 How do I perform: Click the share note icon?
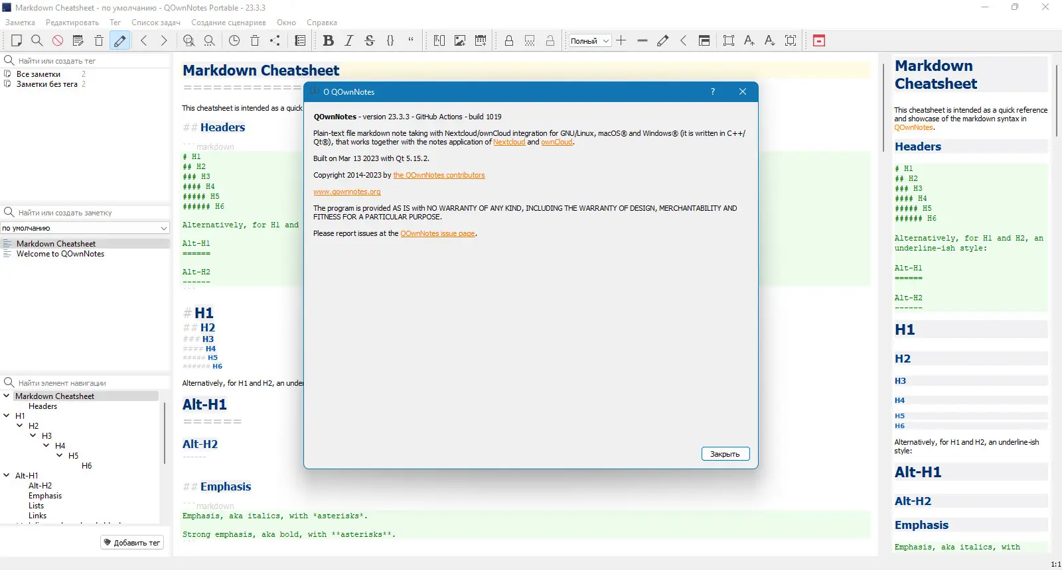pos(275,40)
